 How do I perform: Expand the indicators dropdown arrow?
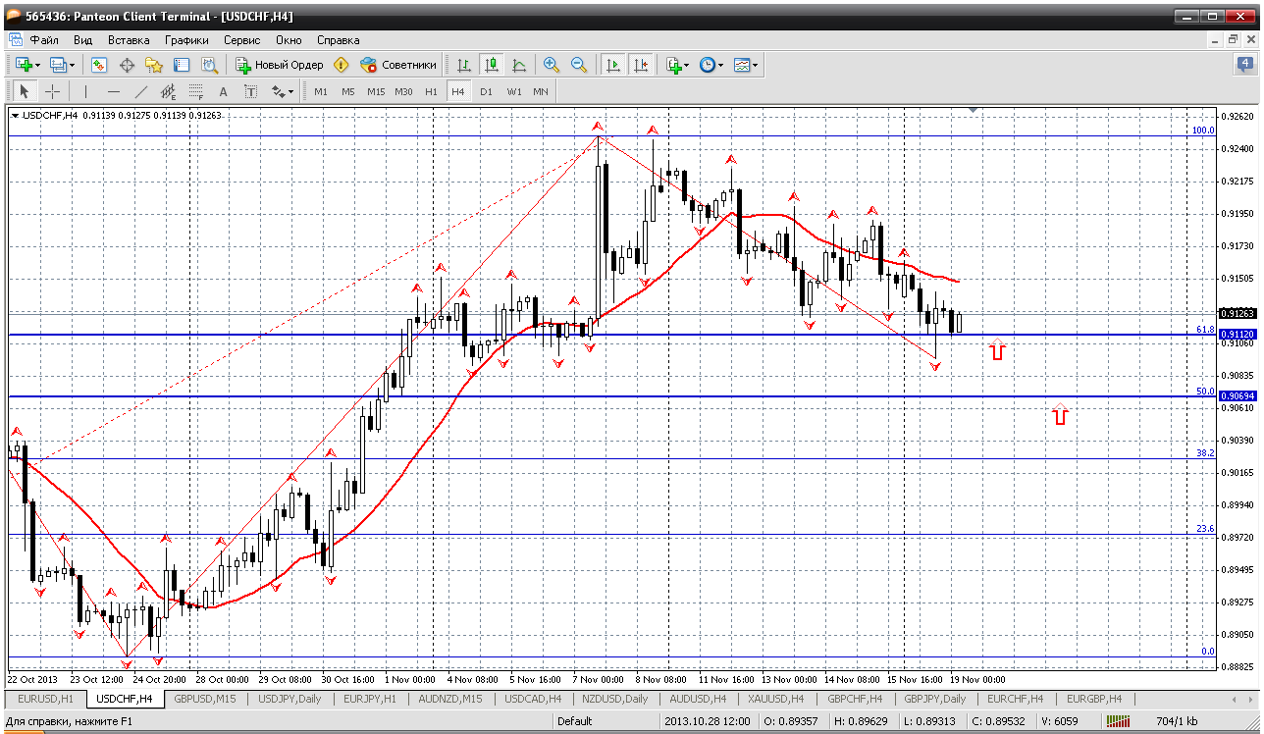[687, 65]
